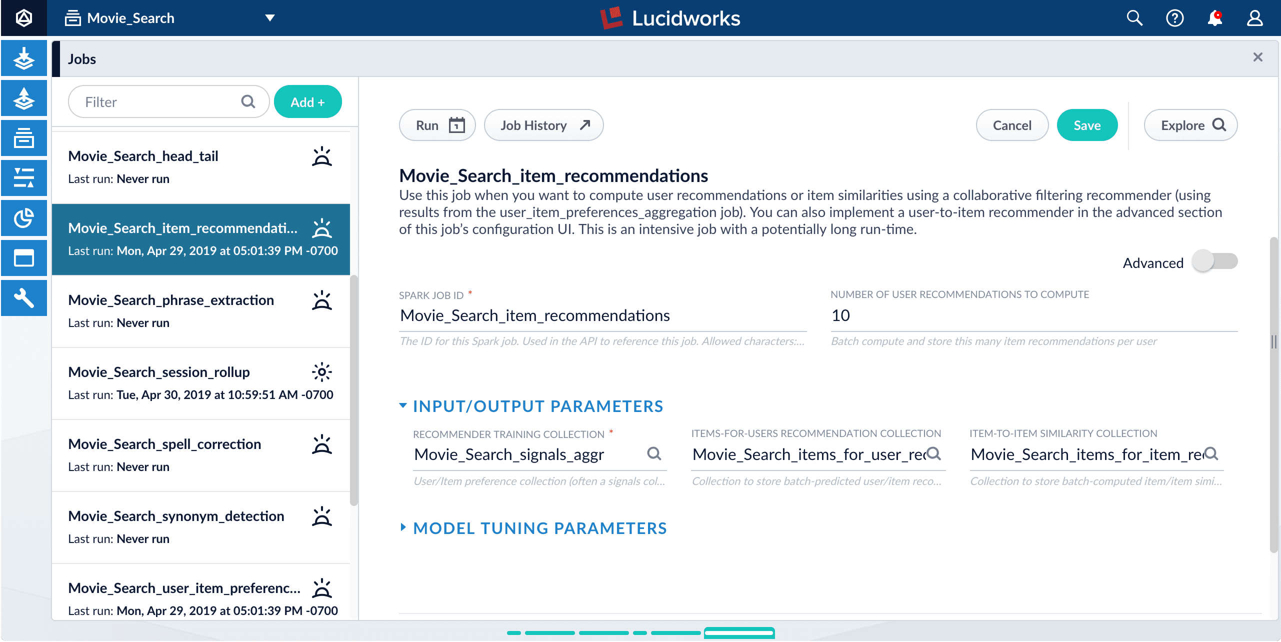
Task: Open the Indexing sidebar icon
Action: coord(23,58)
